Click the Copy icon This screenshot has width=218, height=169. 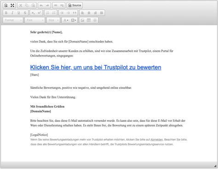pyautogui.click(x=27, y=5)
